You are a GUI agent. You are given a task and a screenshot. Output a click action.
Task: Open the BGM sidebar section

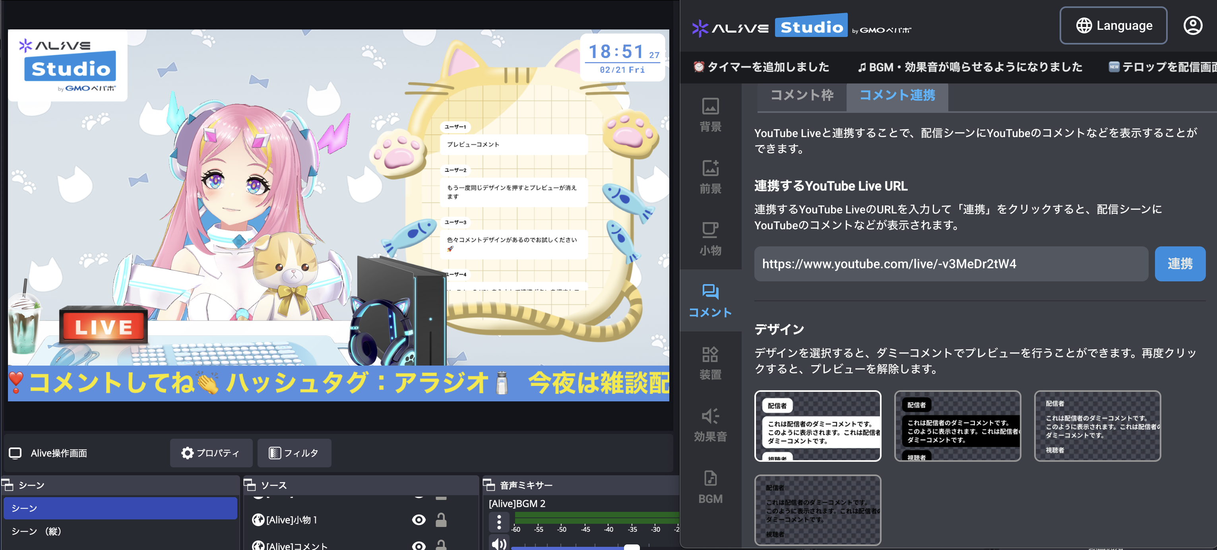(710, 487)
